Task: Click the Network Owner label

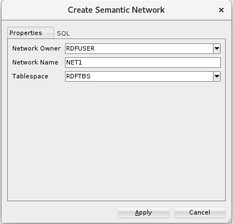Action: point(36,48)
